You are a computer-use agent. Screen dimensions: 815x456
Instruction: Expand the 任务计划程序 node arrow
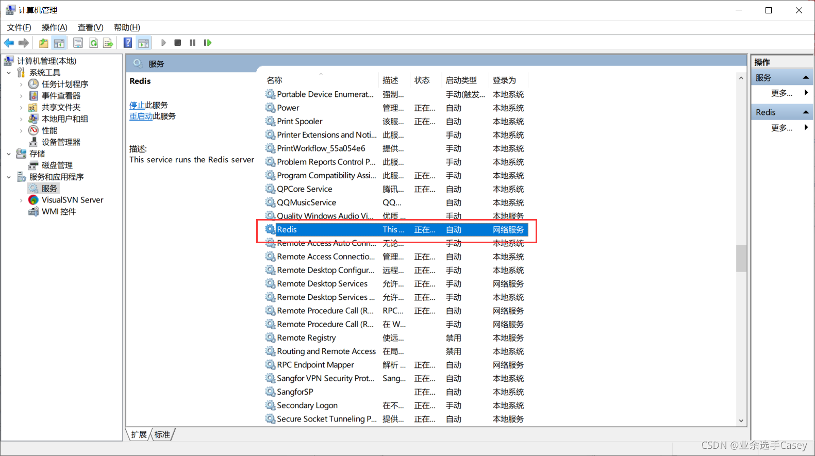21,84
